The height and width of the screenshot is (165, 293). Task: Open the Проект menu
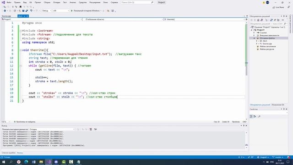[x=38, y=2]
